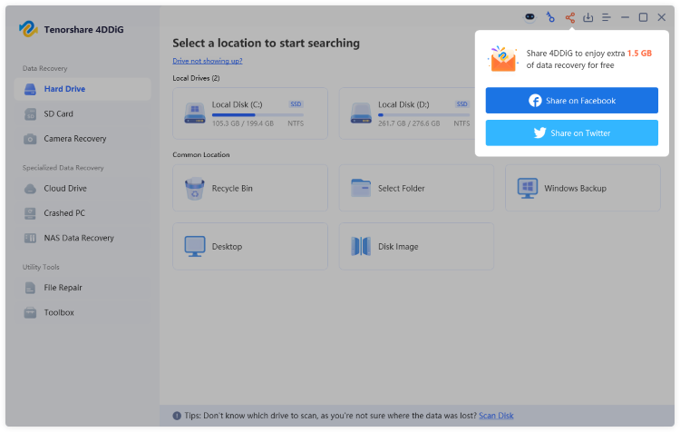Click the Local Disk (C:) usage bar
The width and height of the screenshot is (680, 432).
tap(257, 115)
